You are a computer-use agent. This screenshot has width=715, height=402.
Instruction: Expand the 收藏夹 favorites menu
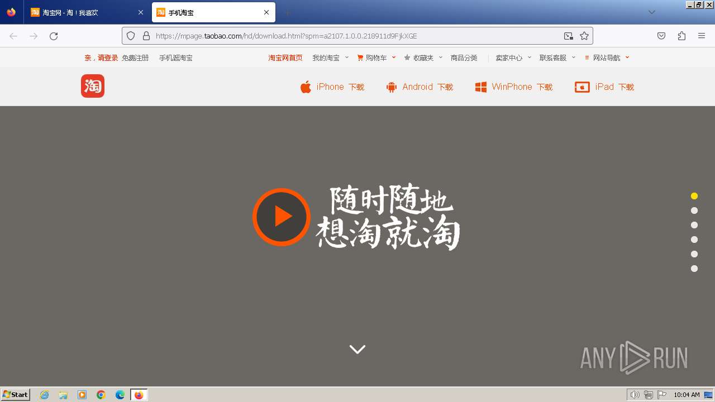click(423, 58)
